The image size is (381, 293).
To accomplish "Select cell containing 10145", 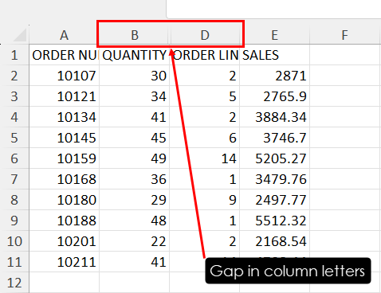I will [64, 138].
